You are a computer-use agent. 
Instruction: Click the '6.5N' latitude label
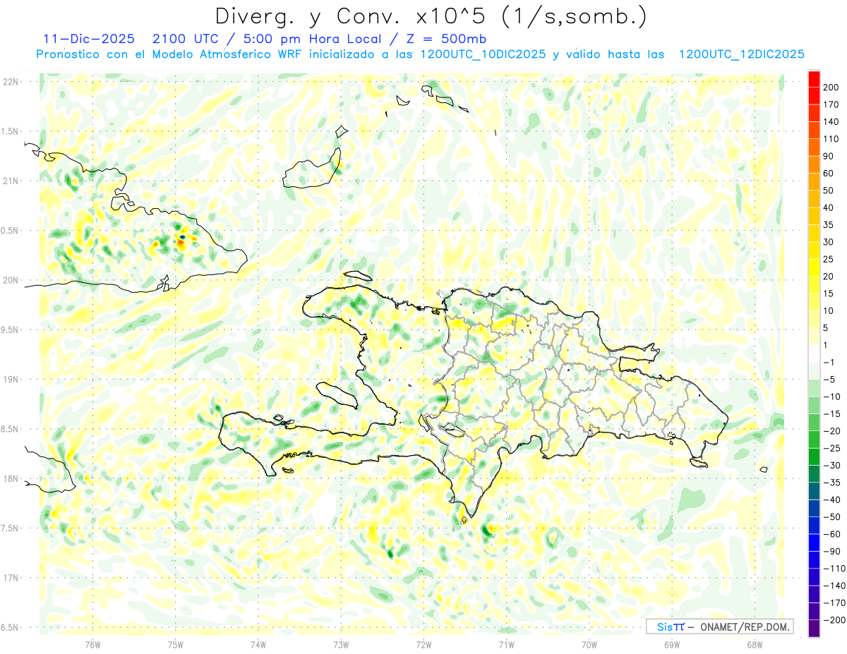(11, 627)
